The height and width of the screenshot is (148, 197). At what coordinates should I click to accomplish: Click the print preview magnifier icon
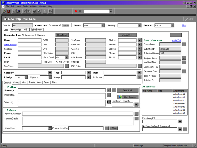tap(39, 11)
